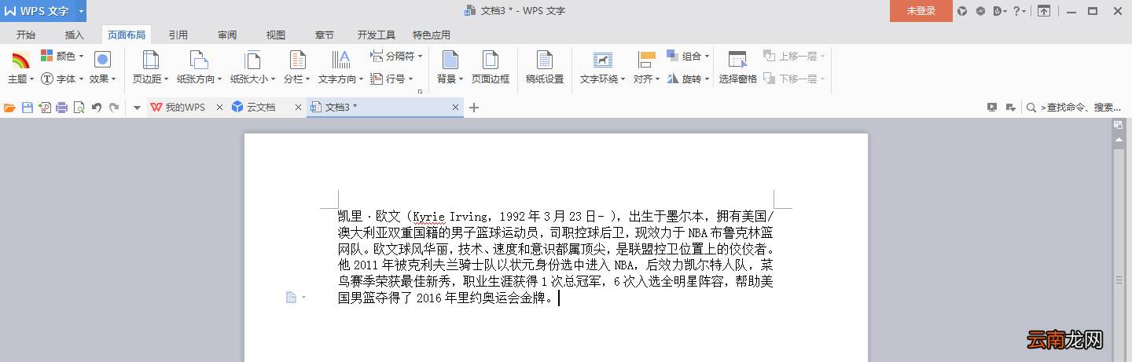Screen dimensions: 1132x362
Task: Click the message icon left of search
Action: coord(1010,108)
